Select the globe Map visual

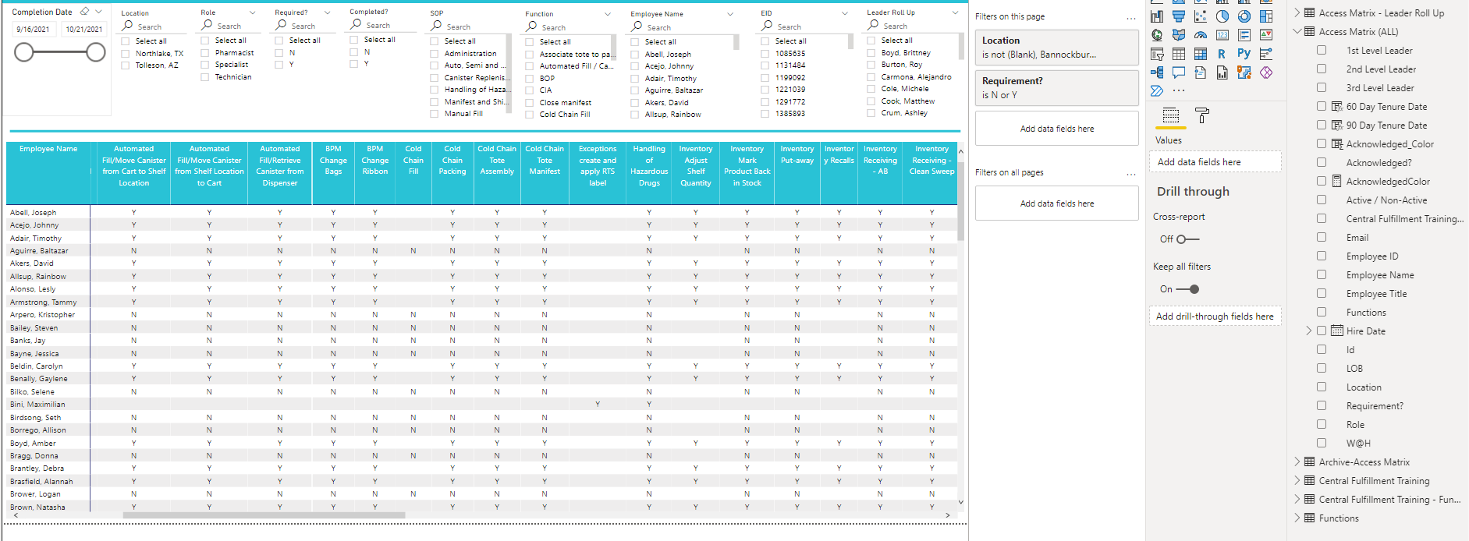(x=1157, y=35)
